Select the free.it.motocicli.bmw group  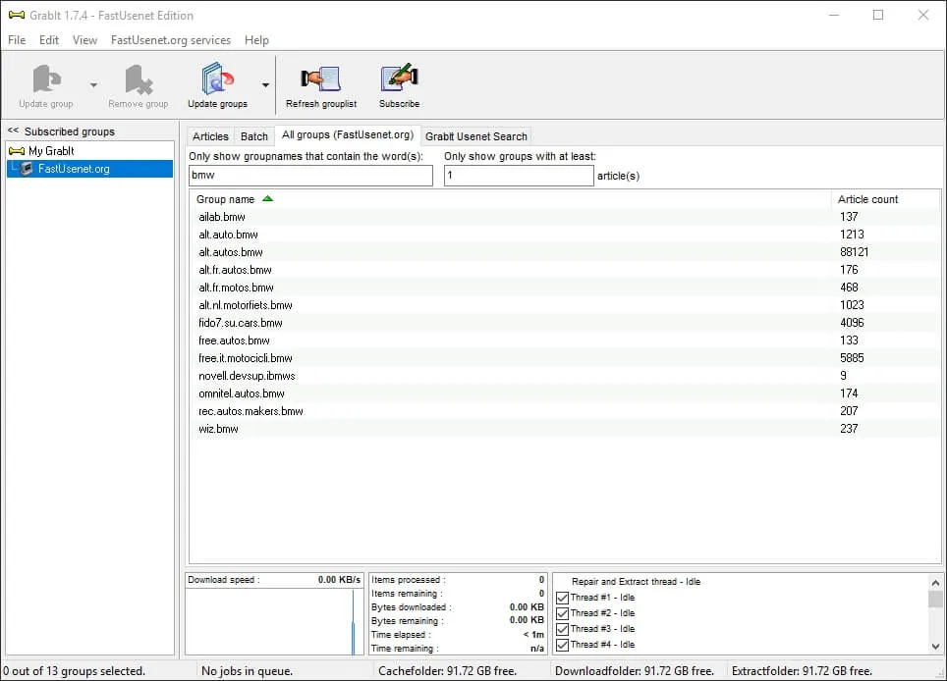[x=565, y=358]
